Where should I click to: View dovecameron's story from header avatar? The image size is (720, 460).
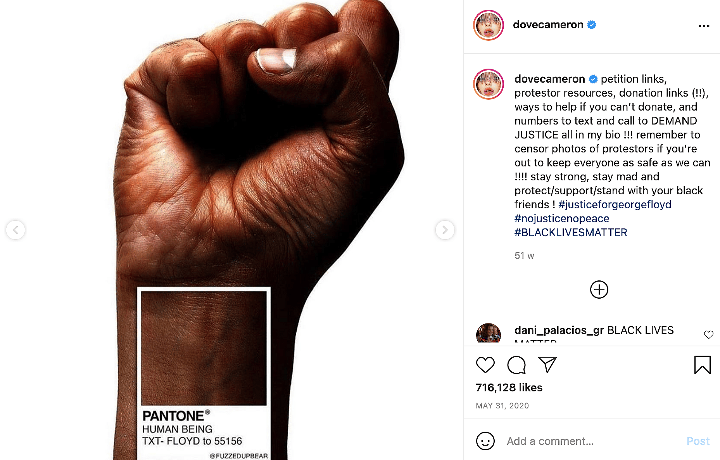pyautogui.click(x=489, y=25)
